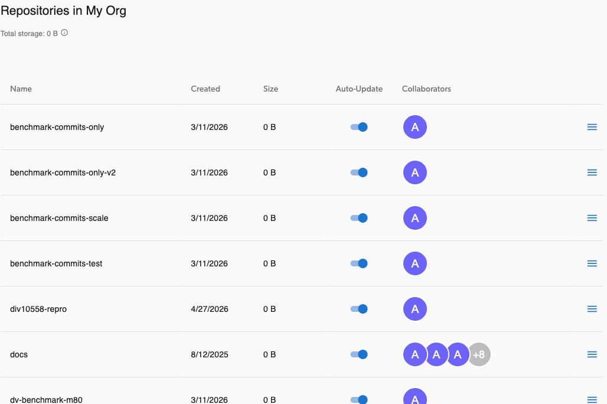
Task: Toggle Auto-Update for docs repository
Action: coord(359,354)
